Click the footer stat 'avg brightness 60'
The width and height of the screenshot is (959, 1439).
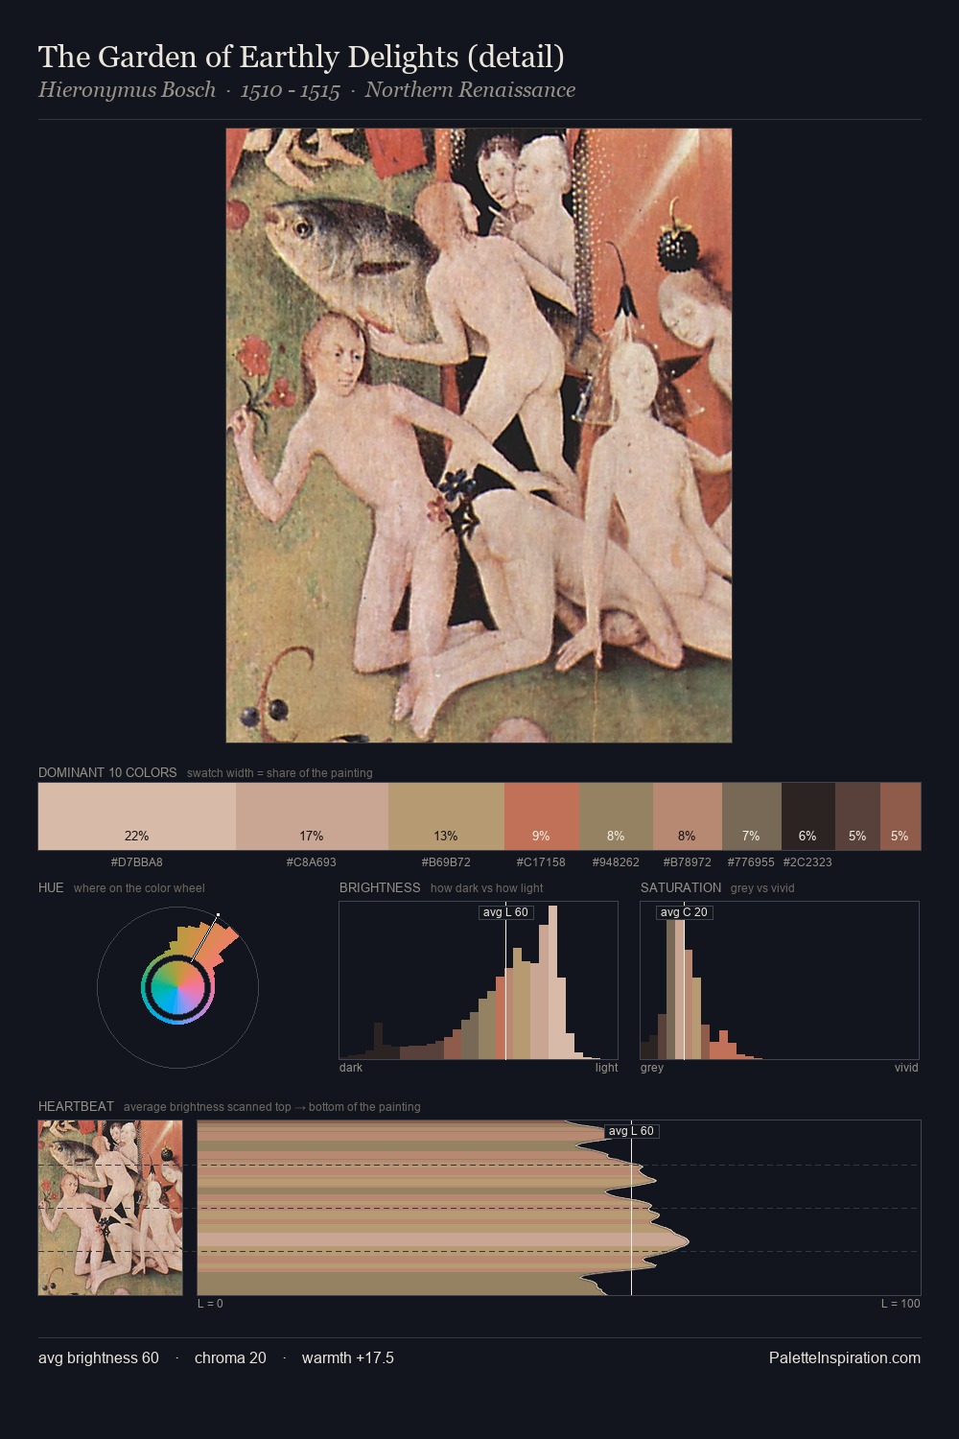click(99, 1358)
